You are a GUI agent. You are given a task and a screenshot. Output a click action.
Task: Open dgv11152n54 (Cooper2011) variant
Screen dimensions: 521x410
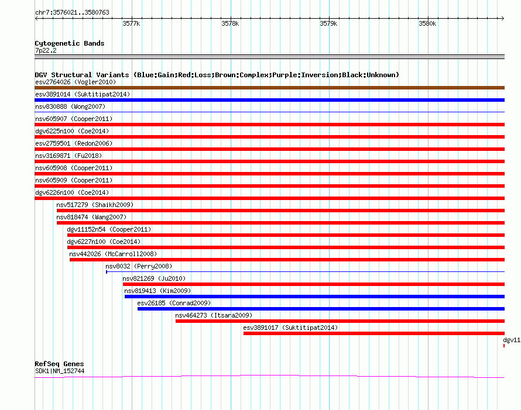click(109, 229)
